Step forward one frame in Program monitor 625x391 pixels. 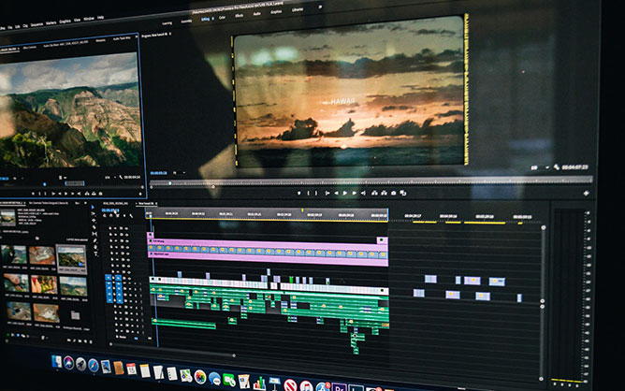[355, 193]
